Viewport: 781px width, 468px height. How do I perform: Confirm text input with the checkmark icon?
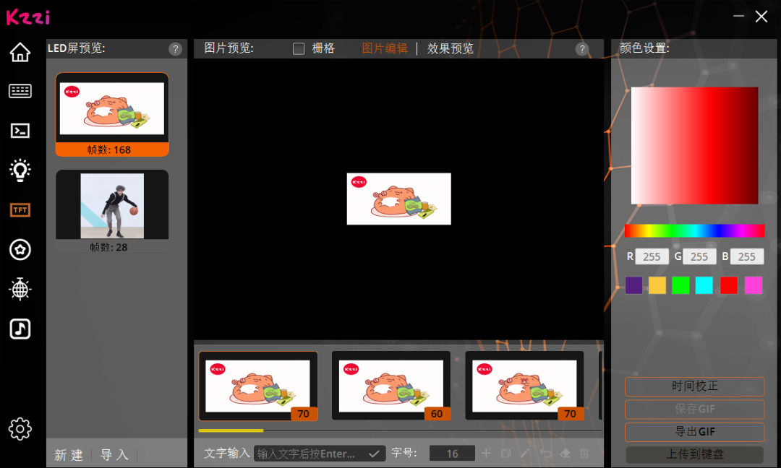pyautogui.click(x=374, y=454)
